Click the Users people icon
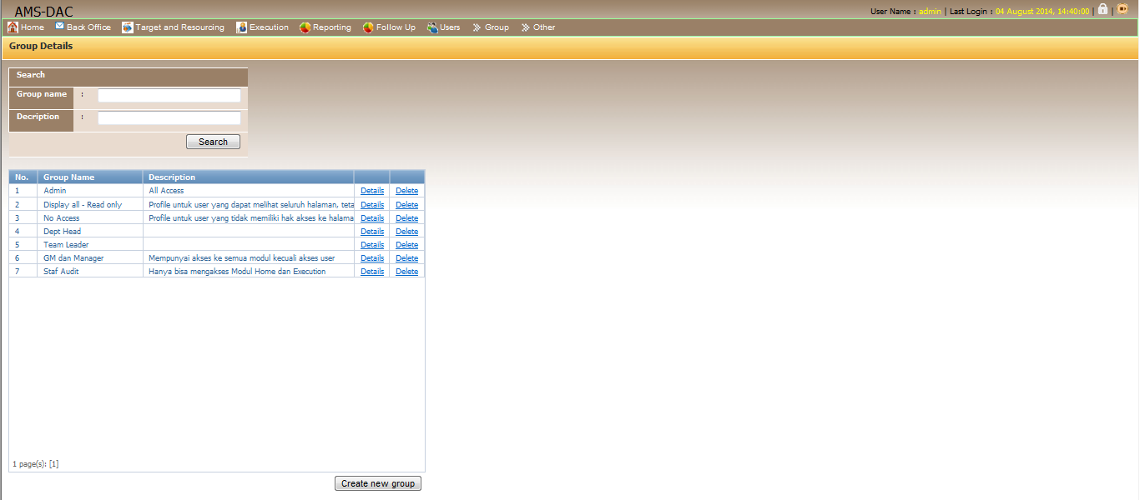Image resolution: width=1140 pixels, height=500 pixels. click(432, 27)
